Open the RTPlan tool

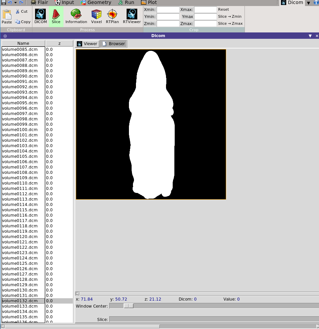[112, 16]
